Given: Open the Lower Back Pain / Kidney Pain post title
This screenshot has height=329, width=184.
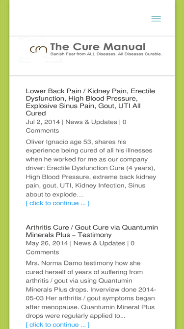Looking at the screenshot, I should (x=90, y=102).
